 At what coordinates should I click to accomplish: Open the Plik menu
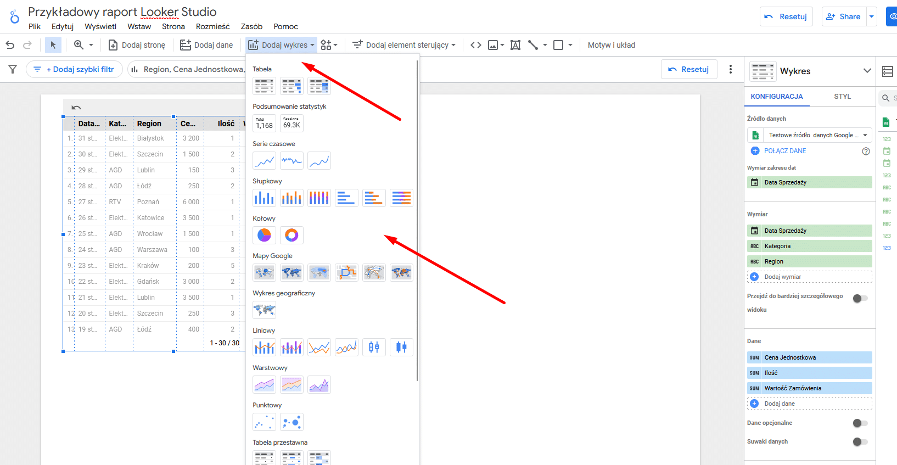click(x=35, y=26)
